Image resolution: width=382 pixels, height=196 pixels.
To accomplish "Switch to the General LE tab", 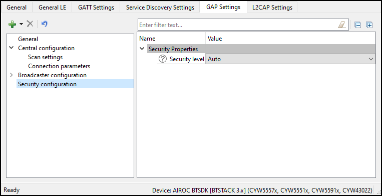I will coord(52,8).
